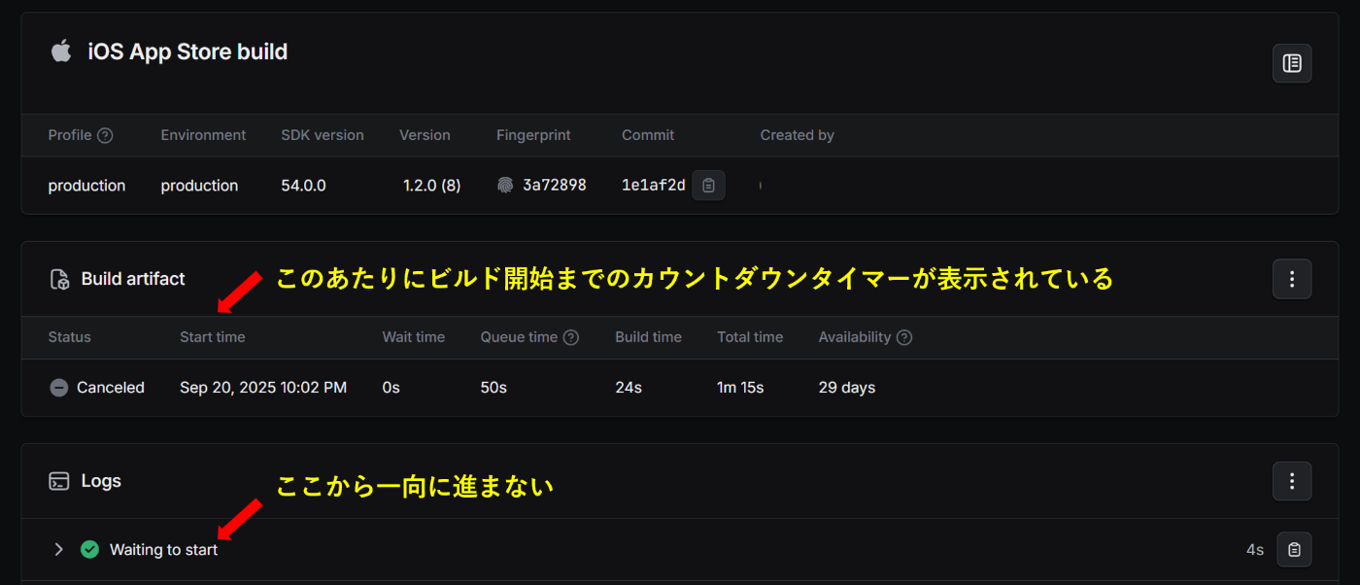Open the sidebar panel icon button at top right
Screen dimensions: 1360x585
[1292, 63]
